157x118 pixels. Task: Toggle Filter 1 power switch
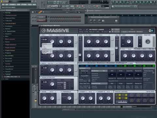click(x=85, y=35)
